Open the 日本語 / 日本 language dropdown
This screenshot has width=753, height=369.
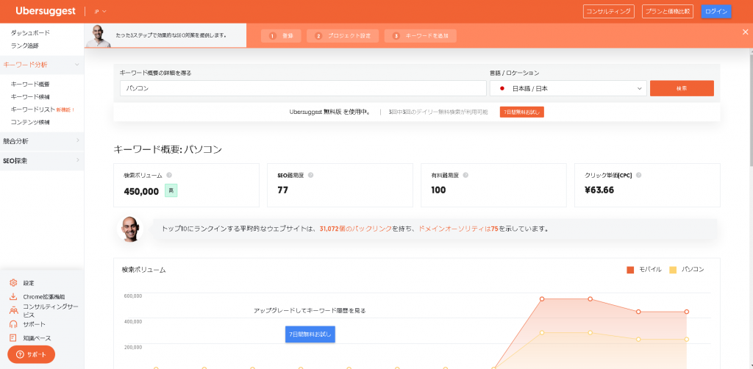pyautogui.click(x=568, y=88)
